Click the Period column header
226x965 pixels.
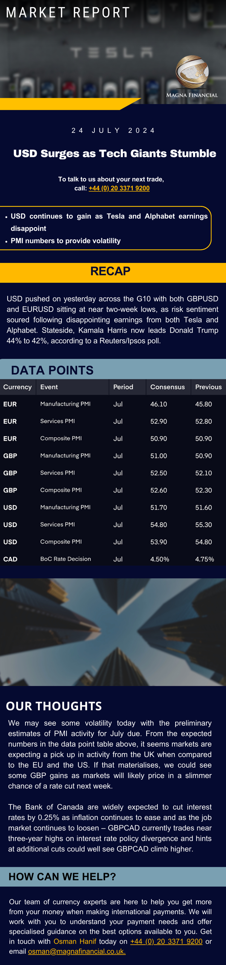pyautogui.click(x=123, y=387)
